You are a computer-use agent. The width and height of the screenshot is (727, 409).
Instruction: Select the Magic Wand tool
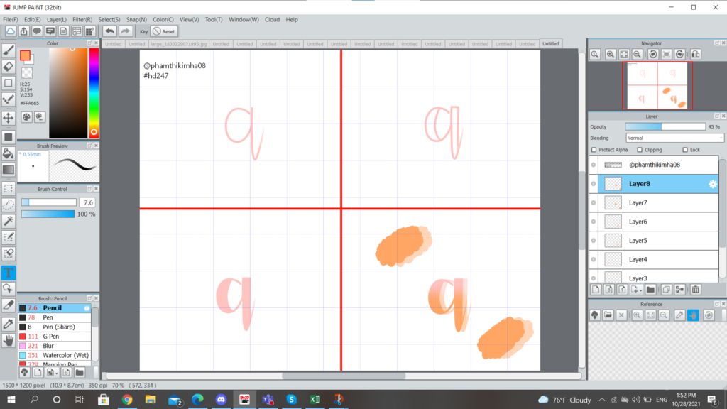(x=9, y=221)
